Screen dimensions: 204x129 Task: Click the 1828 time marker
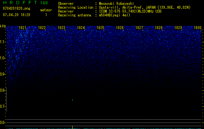pos(159,28)
